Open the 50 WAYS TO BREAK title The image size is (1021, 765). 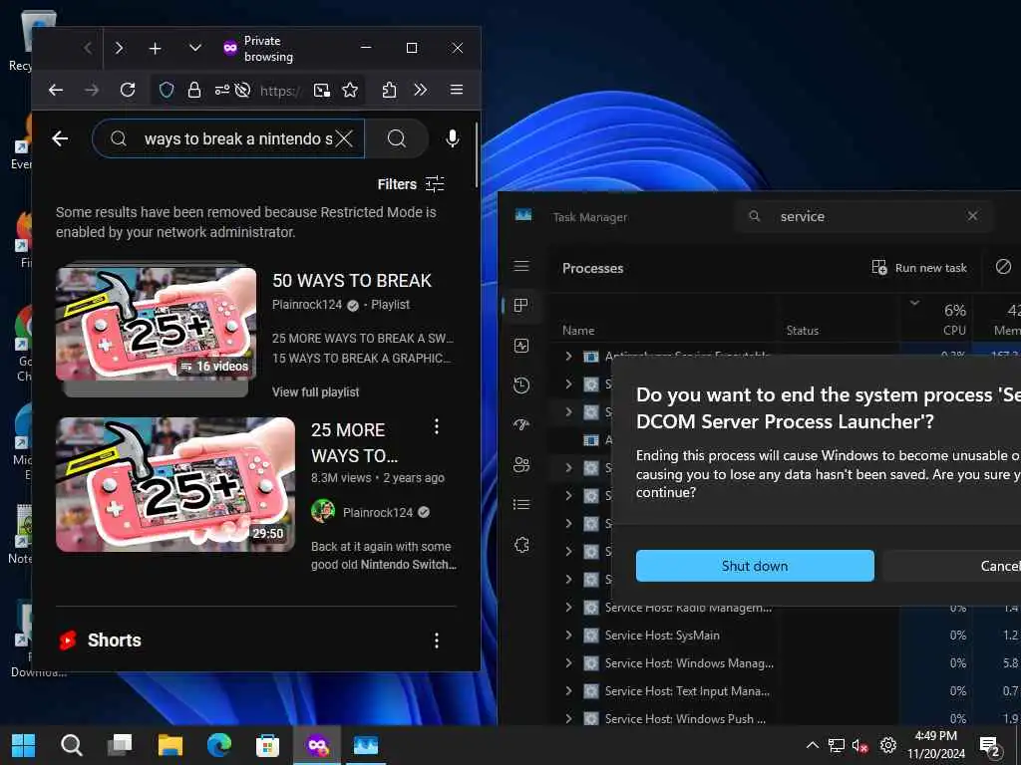pos(352,280)
